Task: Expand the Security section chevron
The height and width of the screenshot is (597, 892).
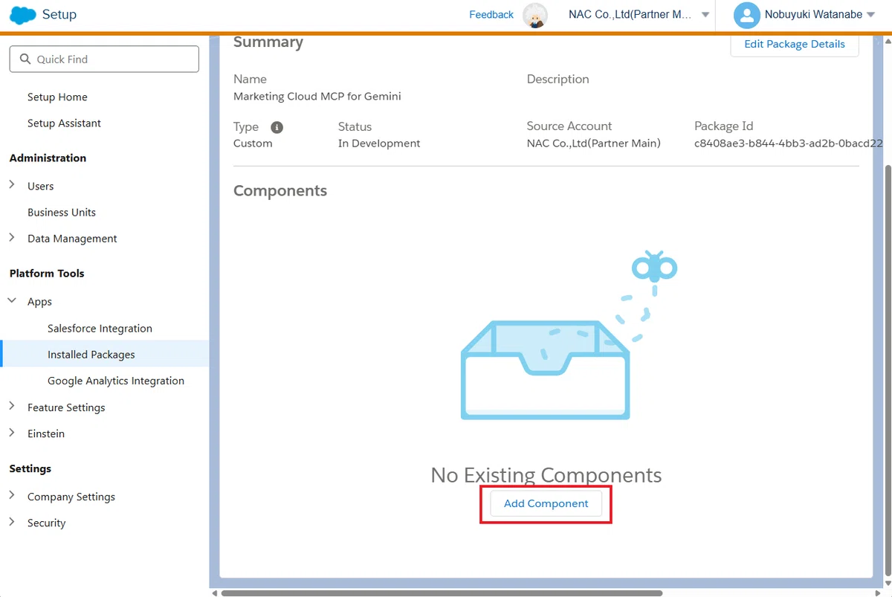Action: point(12,522)
